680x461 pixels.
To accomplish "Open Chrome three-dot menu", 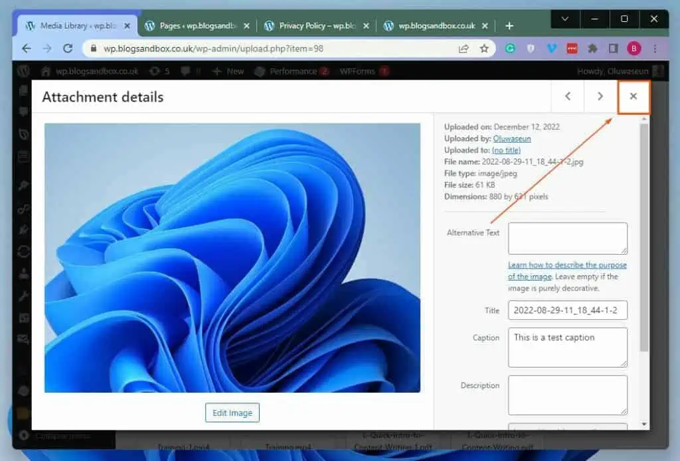I will pos(655,48).
